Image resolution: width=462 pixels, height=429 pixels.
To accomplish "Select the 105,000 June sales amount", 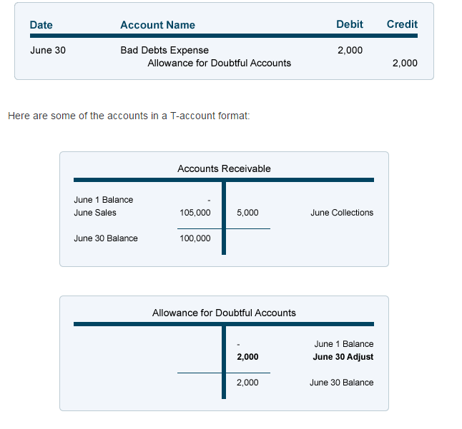I will point(195,213).
